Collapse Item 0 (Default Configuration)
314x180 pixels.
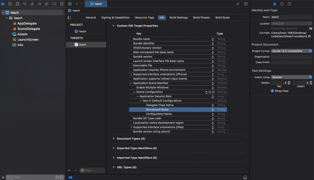pos(140,101)
